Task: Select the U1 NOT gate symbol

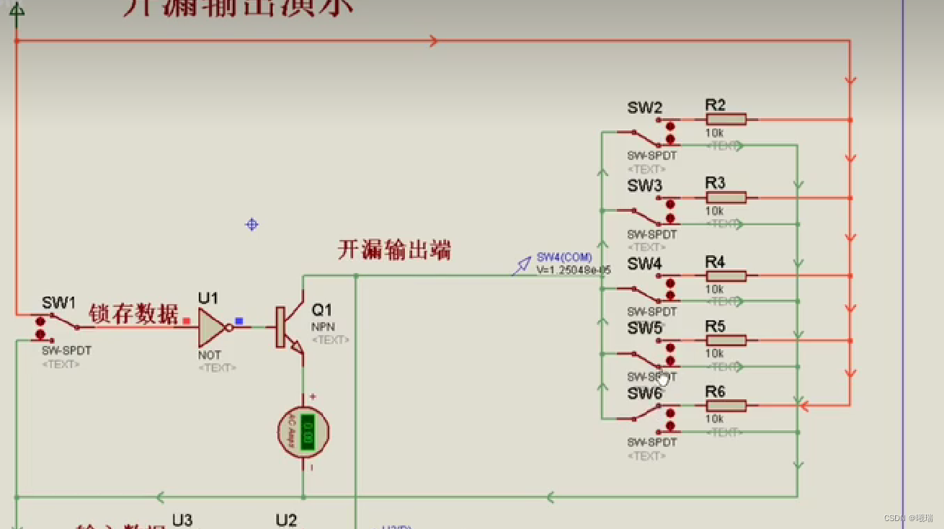Action: [214, 327]
